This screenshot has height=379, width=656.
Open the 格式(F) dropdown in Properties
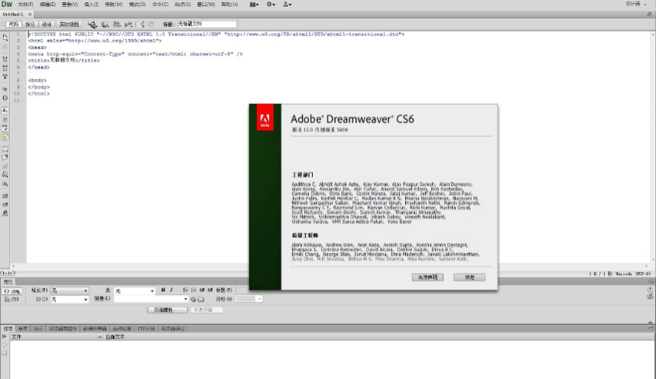click(x=70, y=290)
